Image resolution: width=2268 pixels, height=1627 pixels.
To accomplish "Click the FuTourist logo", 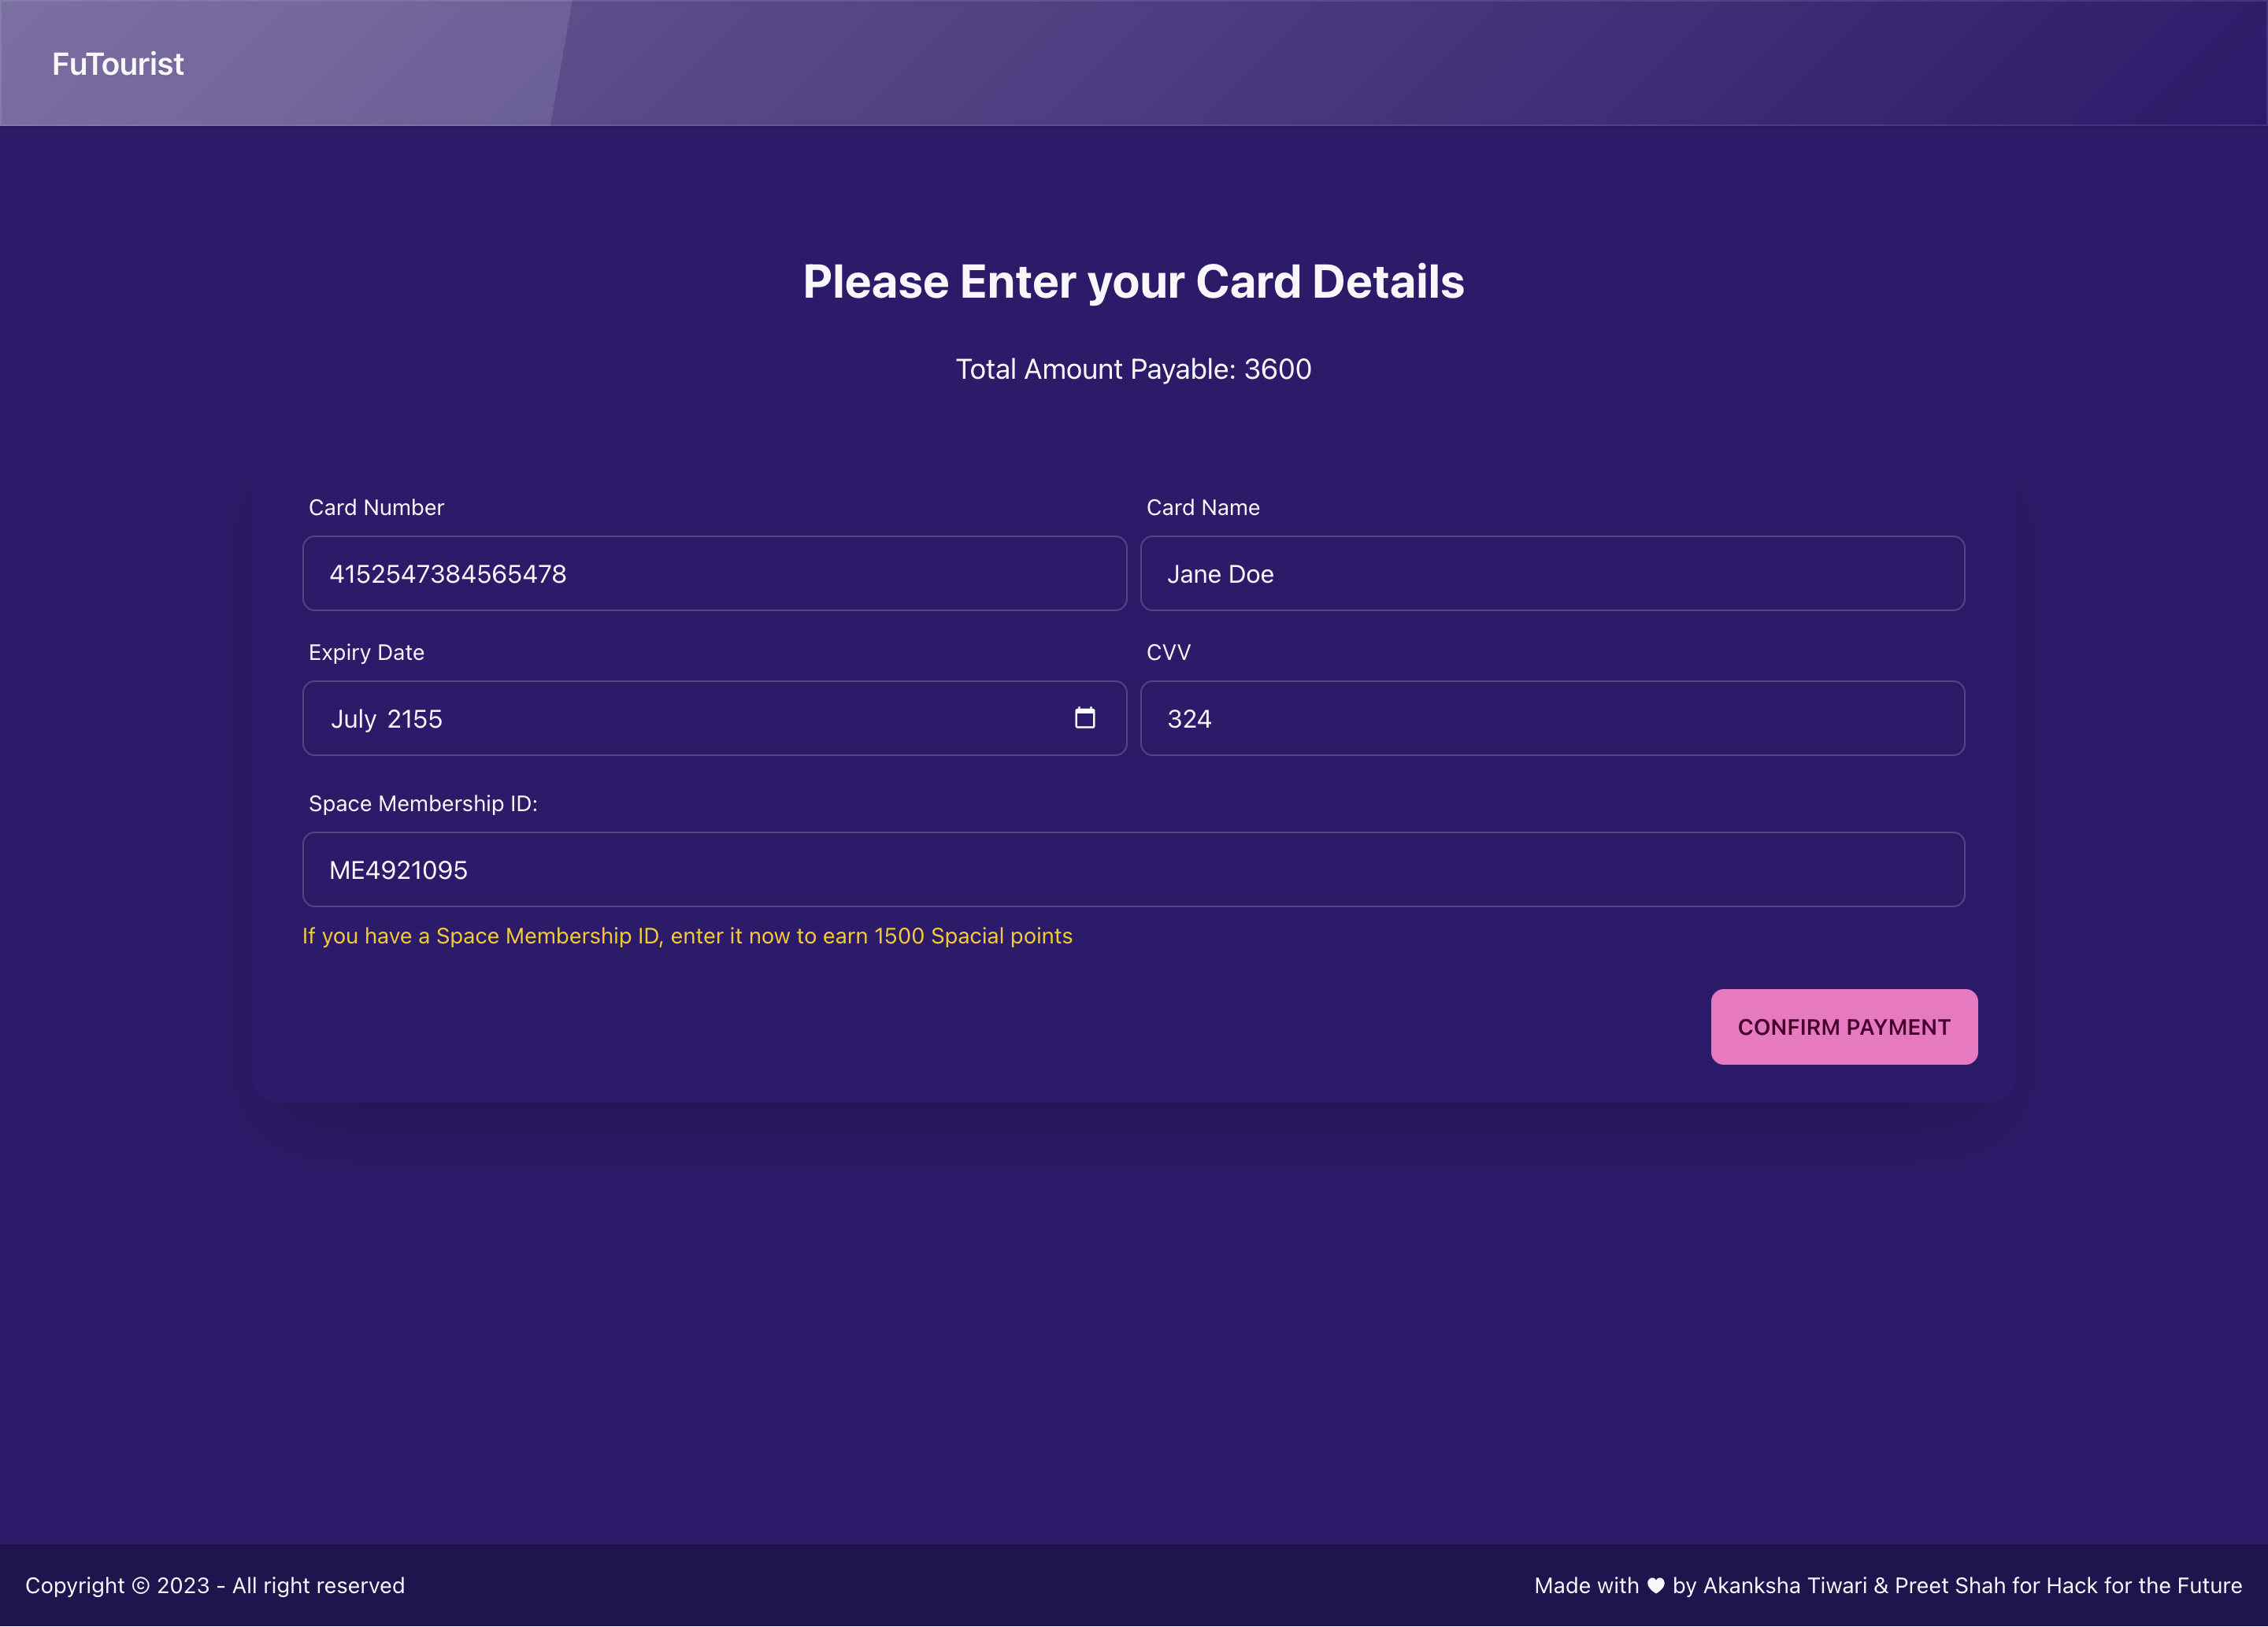I will tap(118, 64).
